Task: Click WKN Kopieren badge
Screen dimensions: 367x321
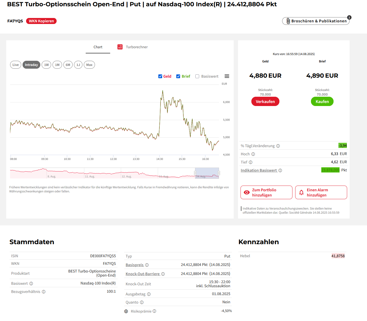Action: [x=41, y=21]
